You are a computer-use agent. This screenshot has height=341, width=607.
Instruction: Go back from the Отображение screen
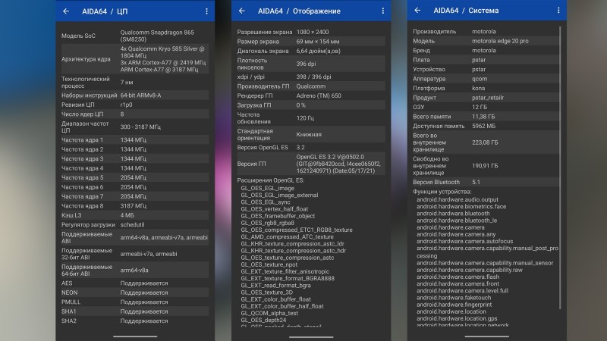pos(242,11)
